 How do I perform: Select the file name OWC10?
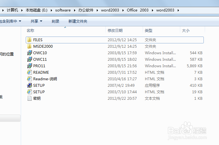pos(40,53)
